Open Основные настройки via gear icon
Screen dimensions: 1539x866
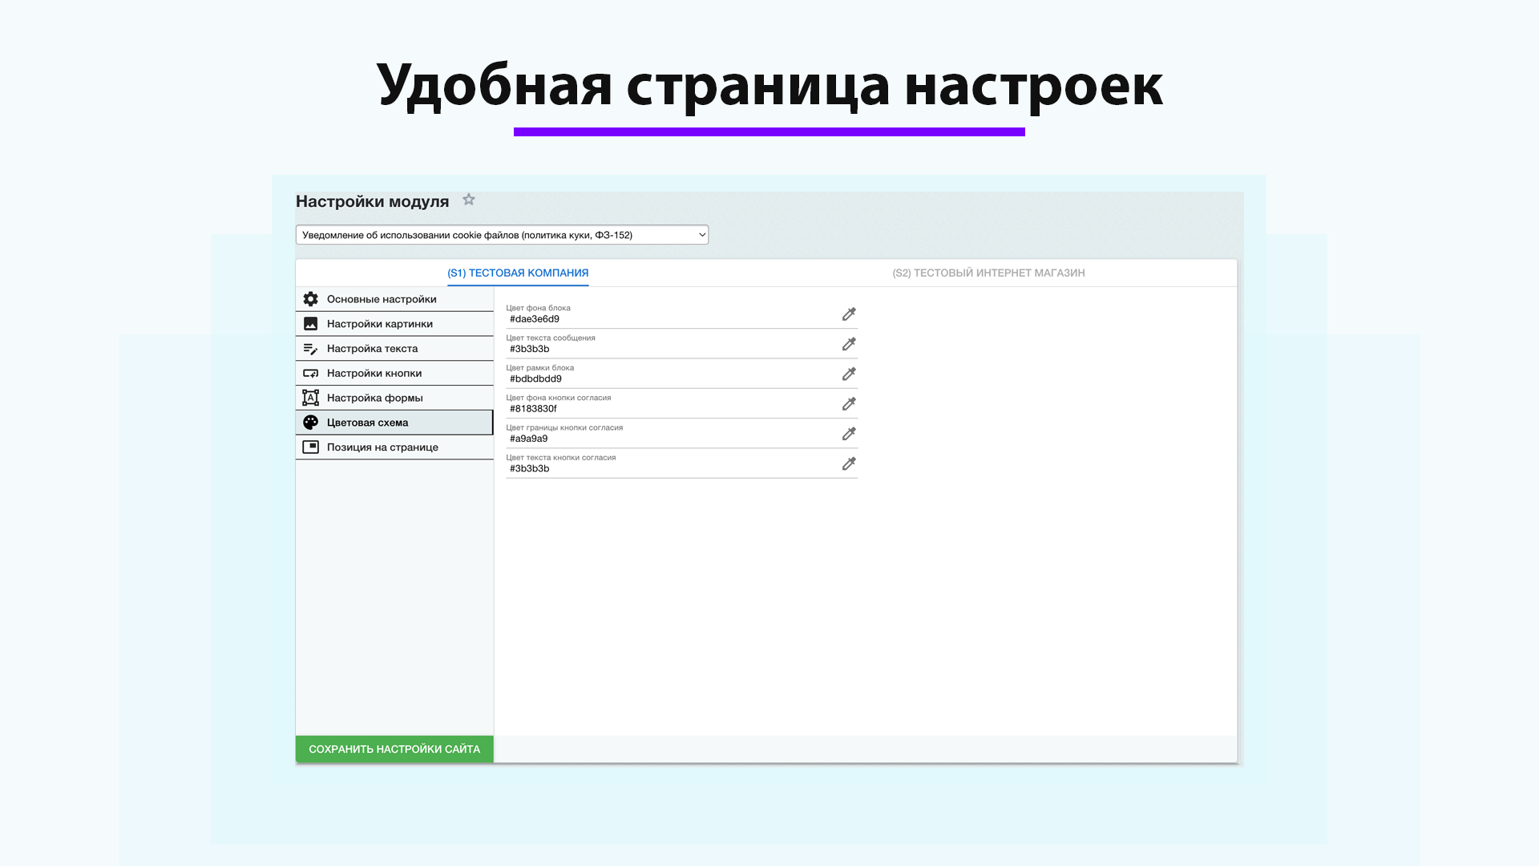click(311, 298)
